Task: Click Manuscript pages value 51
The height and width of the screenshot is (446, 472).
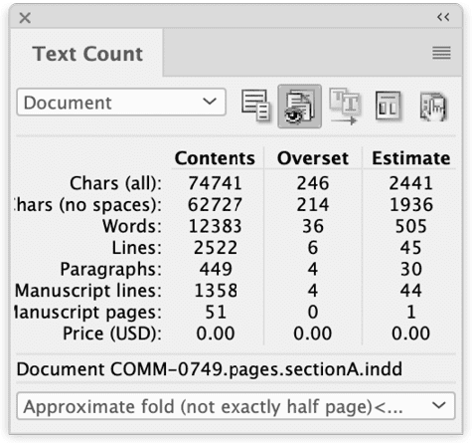Action: (x=216, y=313)
